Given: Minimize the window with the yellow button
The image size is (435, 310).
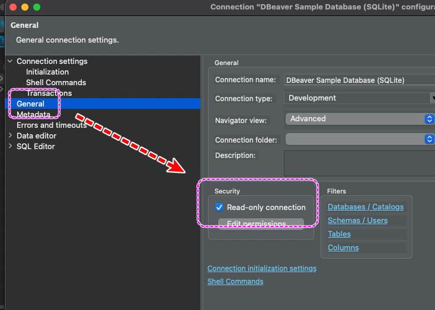Looking at the screenshot, I should 25,7.
